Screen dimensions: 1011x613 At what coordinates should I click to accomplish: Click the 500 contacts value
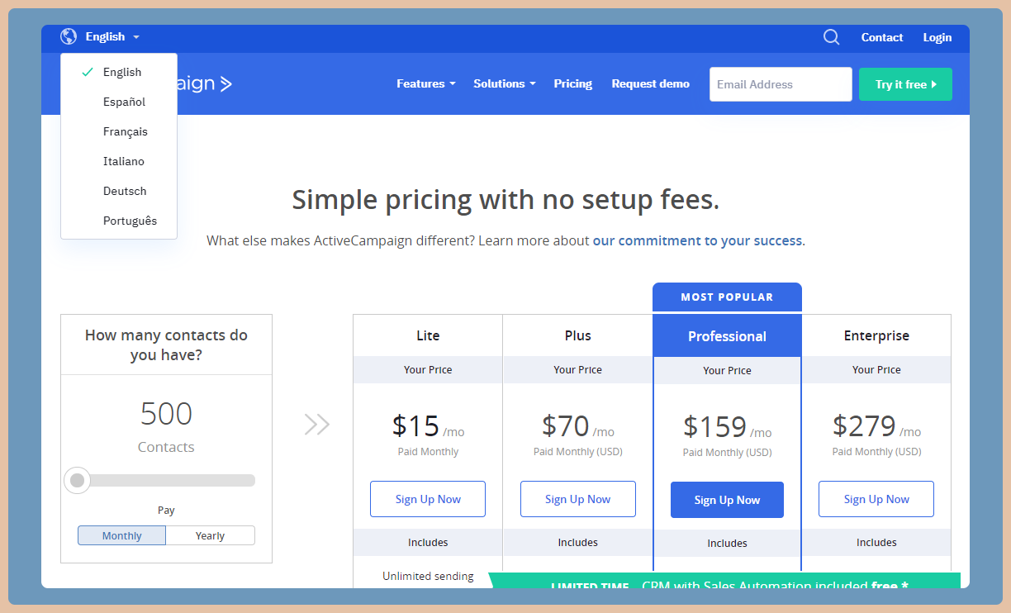click(x=166, y=413)
